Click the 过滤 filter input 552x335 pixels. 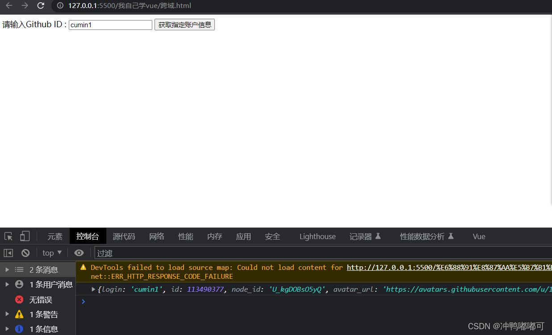[323, 253]
